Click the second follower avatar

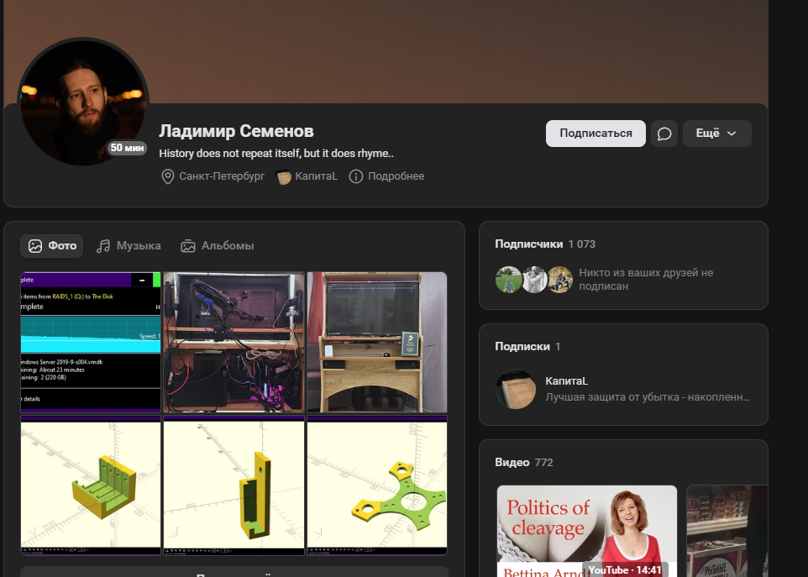pyautogui.click(x=534, y=280)
